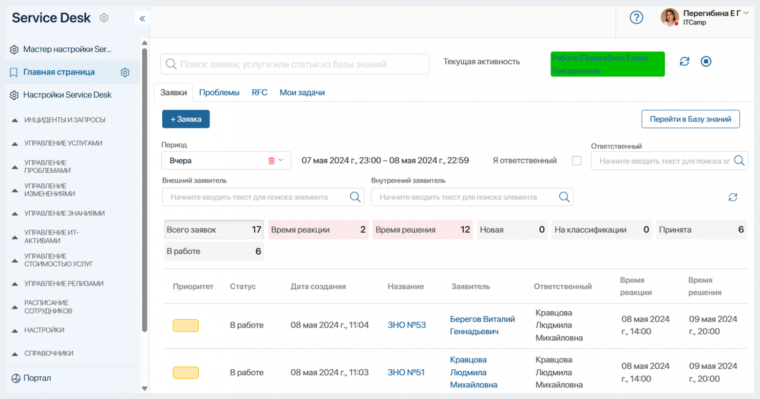Click Перейти в Базу знаний button
This screenshot has height=399, width=760.
tap(690, 119)
